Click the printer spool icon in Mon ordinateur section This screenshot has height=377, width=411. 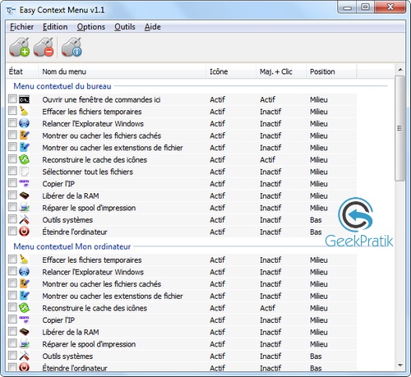click(24, 344)
